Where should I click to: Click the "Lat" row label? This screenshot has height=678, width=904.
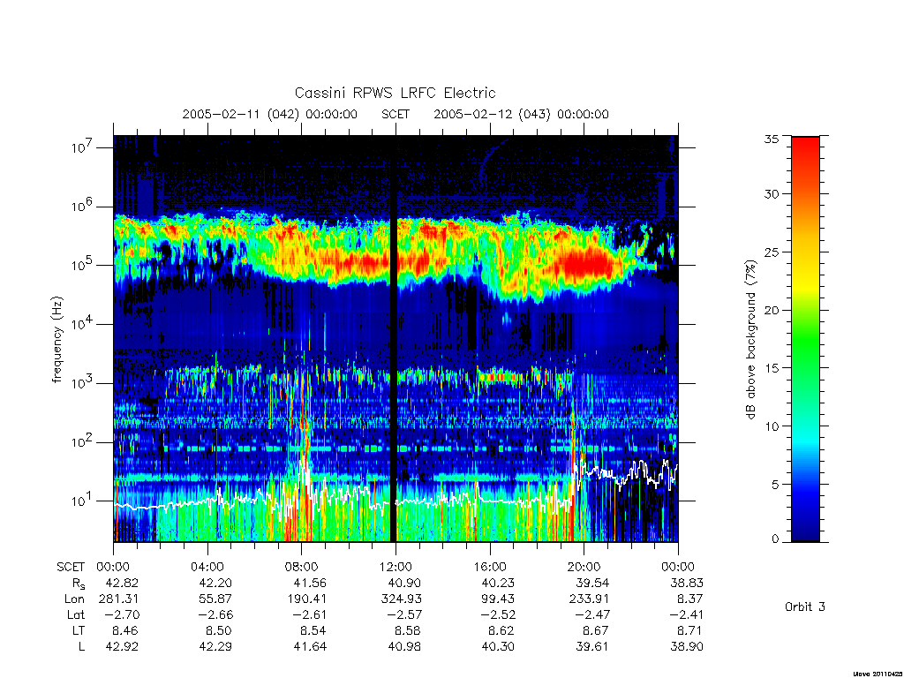click(x=76, y=614)
